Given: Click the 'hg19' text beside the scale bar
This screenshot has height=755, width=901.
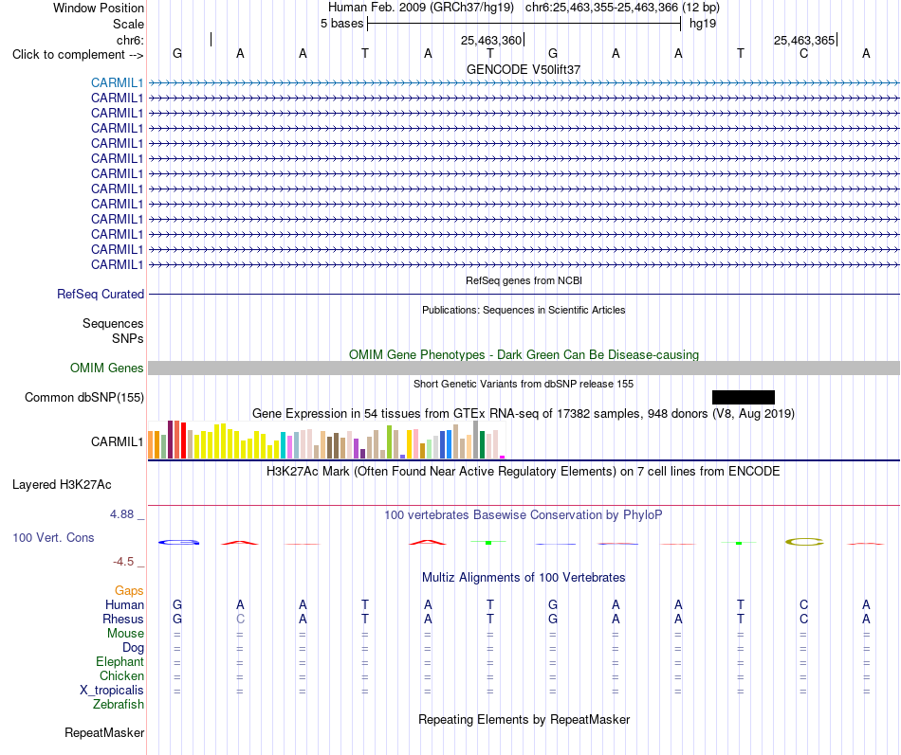Looking at the screenshot, I should (x=703, y=24).
